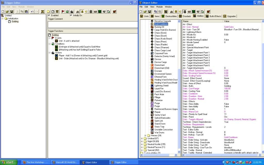Sort properties by the Name column header

pos(202,21)
